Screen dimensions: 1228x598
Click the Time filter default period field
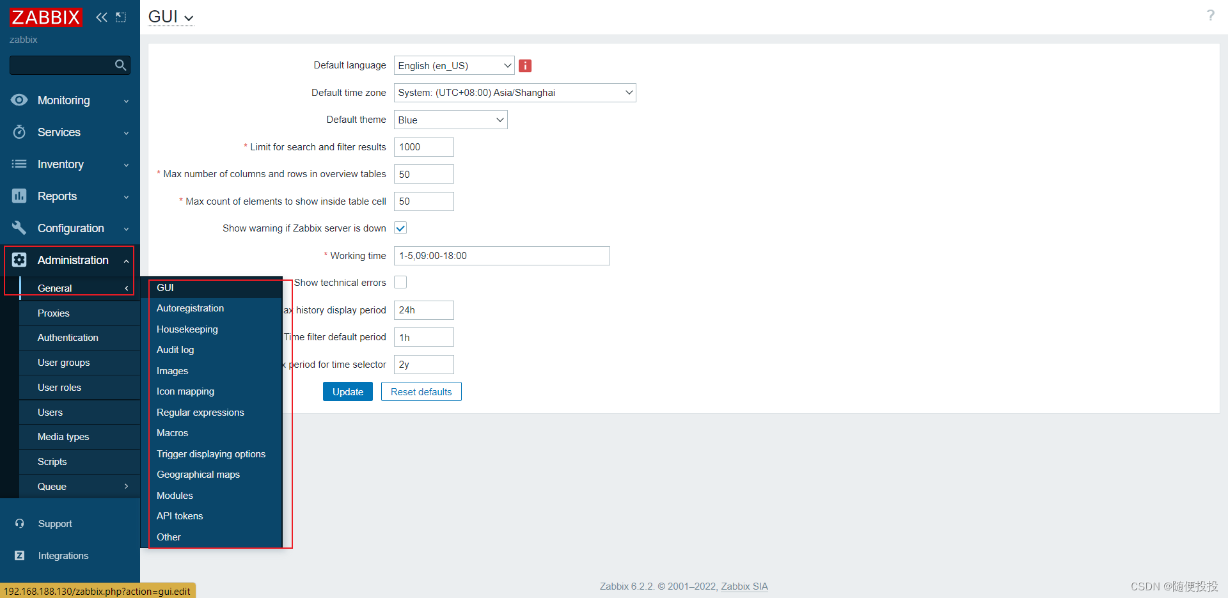[x=424, y=337]
